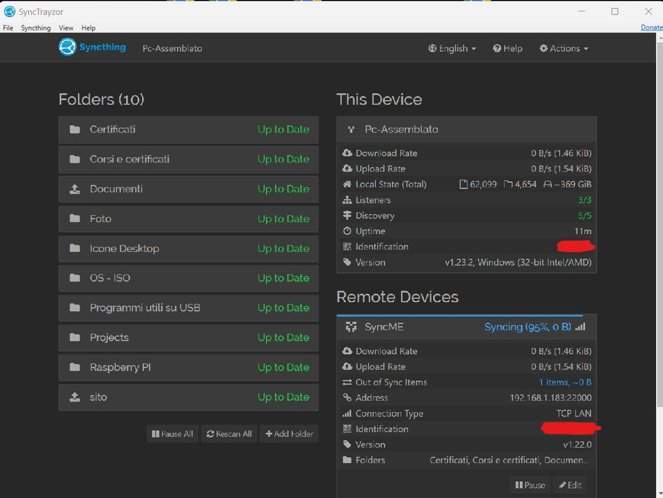This screenshot has width=663, height=498.
Task: Click the Help link in Syncthing header
Action: click(507, 49)
